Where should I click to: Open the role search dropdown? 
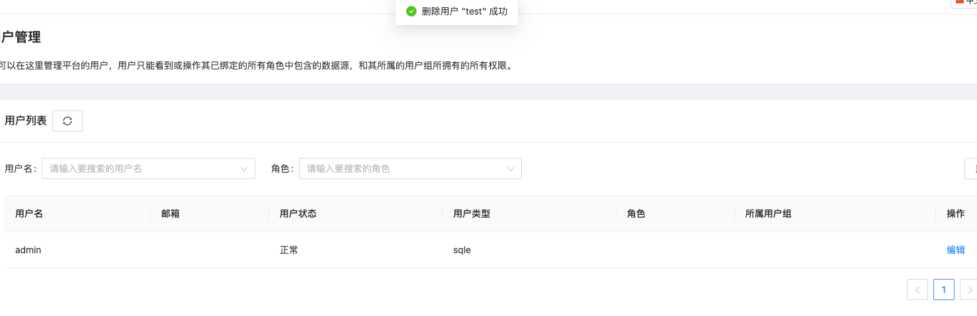(x=410, y=169)
